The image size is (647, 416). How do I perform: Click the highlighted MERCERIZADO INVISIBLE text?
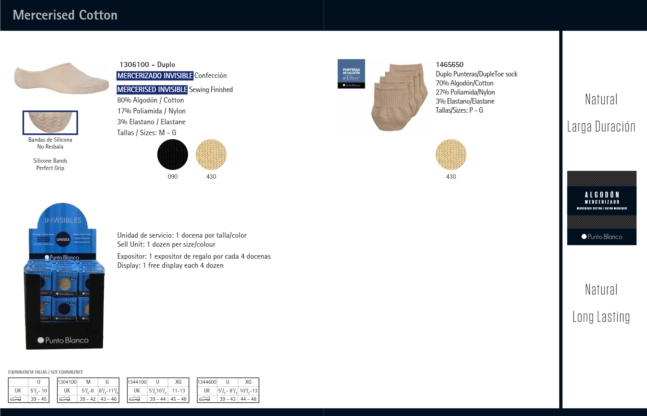coord(155,76)
